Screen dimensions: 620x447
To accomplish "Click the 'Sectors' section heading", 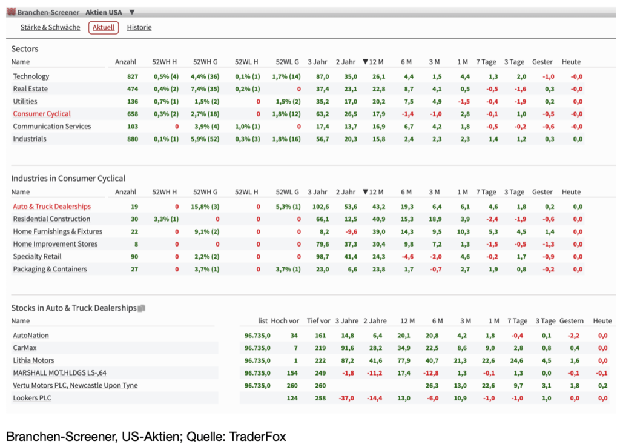I will coord(24,48).
